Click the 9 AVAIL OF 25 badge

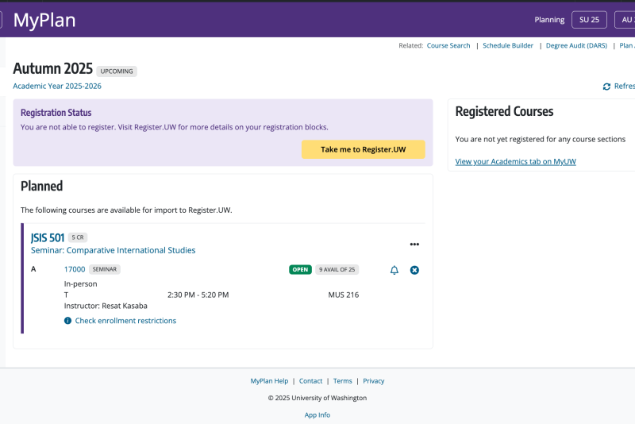(337, 270)
